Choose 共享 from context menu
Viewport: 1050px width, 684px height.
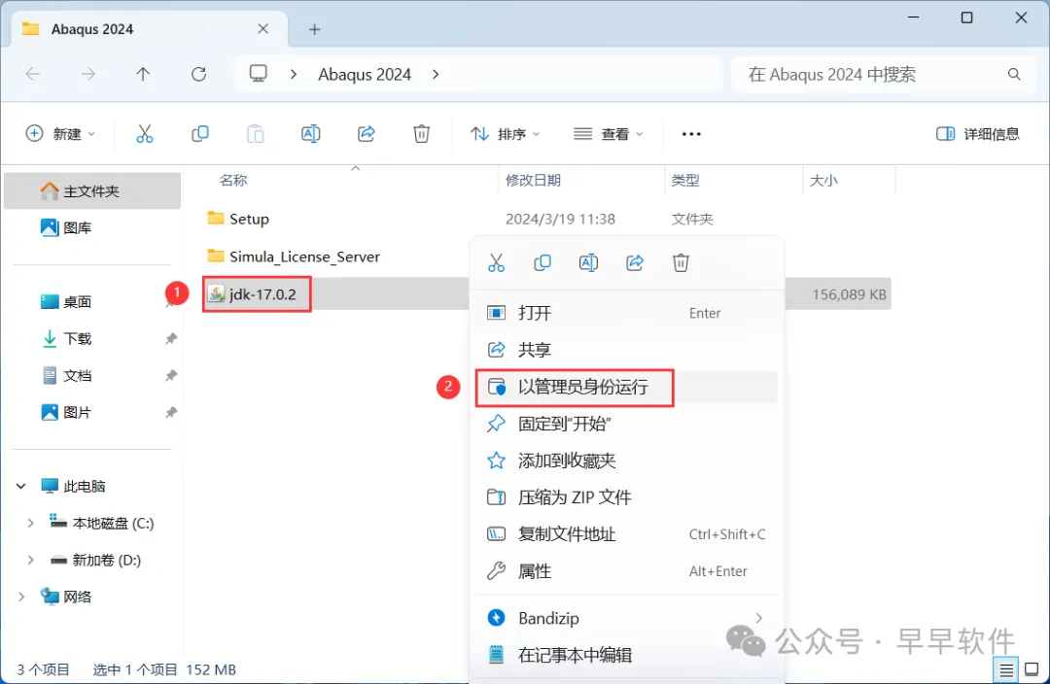coord(626,350)
